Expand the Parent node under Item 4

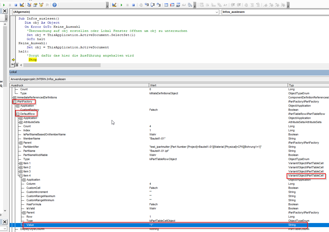pos(24,212)
